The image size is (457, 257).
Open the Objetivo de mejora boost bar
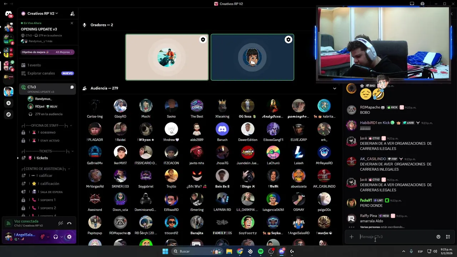click(47, 52)
